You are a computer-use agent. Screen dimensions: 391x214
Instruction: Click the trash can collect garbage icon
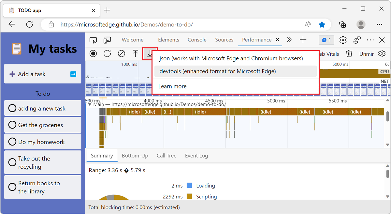tap(349, 54)
